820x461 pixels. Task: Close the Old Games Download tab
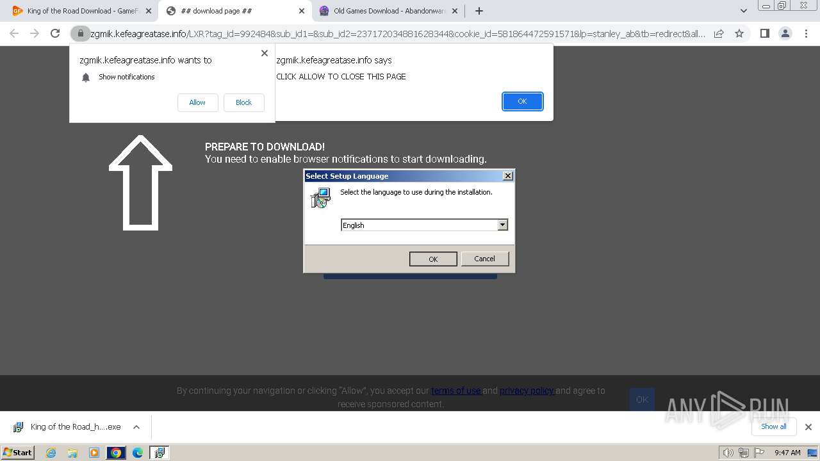pos(455,11)
